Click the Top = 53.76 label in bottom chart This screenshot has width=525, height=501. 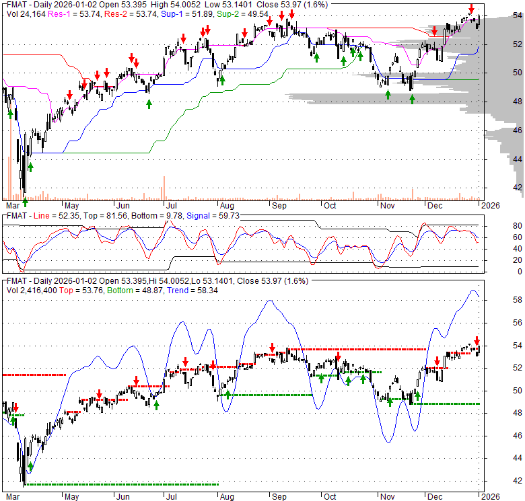click(x=81, y=291)
